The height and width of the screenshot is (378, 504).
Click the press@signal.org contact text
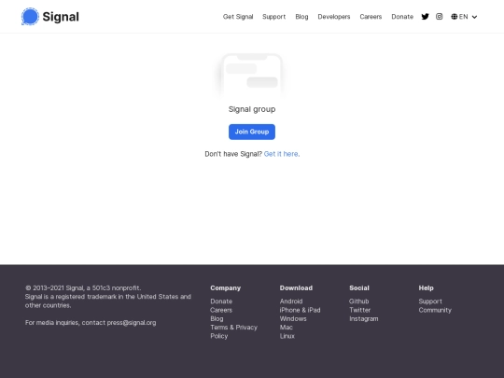click(132, 322)
